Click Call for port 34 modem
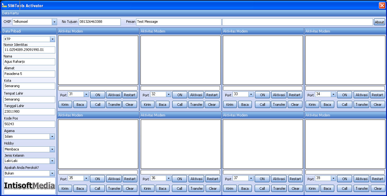The width and height of the screenshot is (387, 196). click(x=345, y=105)
